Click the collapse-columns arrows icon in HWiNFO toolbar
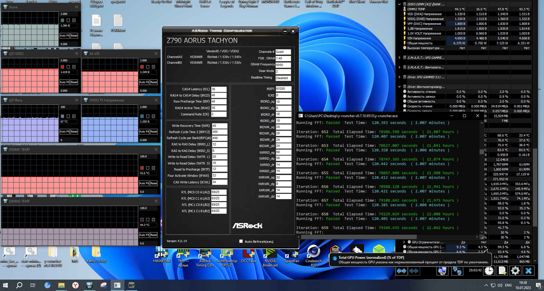 414,271
